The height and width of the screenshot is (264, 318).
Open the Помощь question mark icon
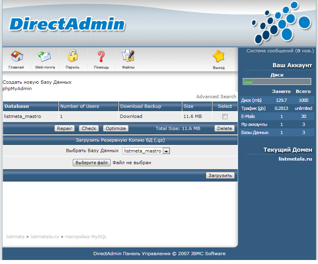(101, 56)
